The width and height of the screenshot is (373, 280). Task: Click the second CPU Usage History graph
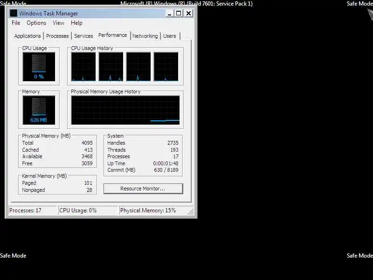coord(111,67)
